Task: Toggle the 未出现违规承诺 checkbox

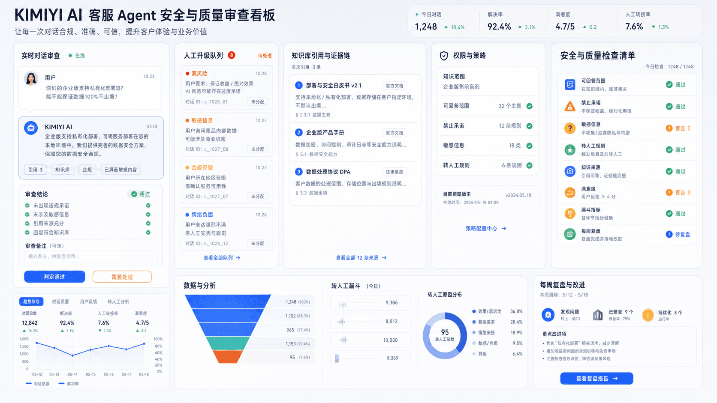Action: point(27,206)
